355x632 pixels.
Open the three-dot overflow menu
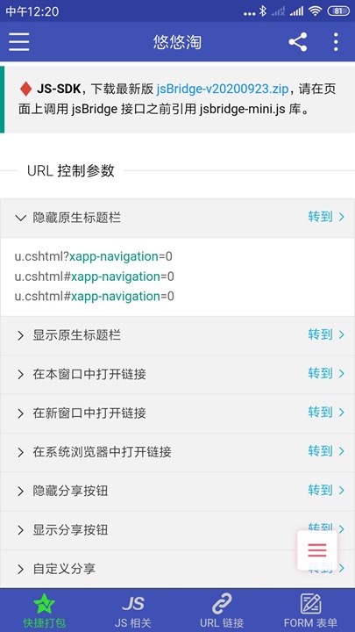click(x=336, y=42)
